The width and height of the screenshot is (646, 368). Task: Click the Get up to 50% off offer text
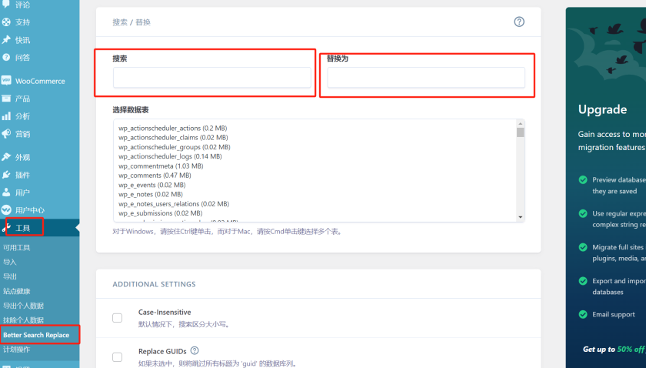point(614,350)
